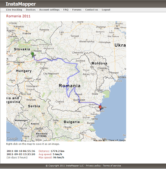The image size is (166, 169).
Task: Open the Contact us page
Action: 91,10
